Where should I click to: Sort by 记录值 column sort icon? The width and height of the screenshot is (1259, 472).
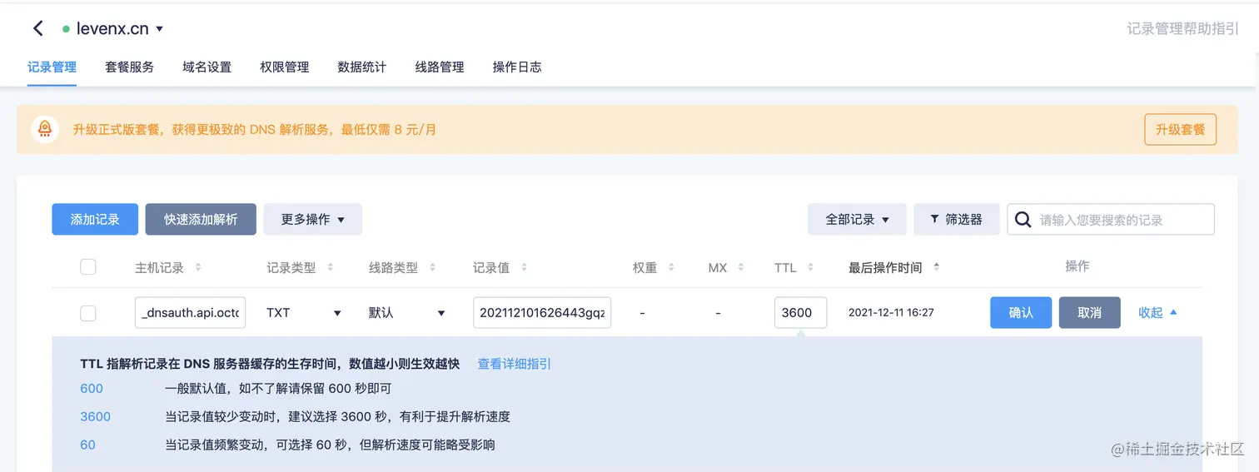524,268
